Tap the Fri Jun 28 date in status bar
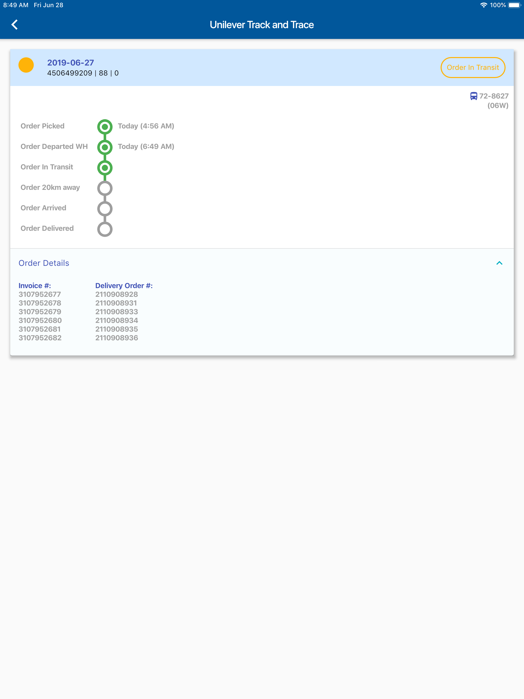 [48, 5]
